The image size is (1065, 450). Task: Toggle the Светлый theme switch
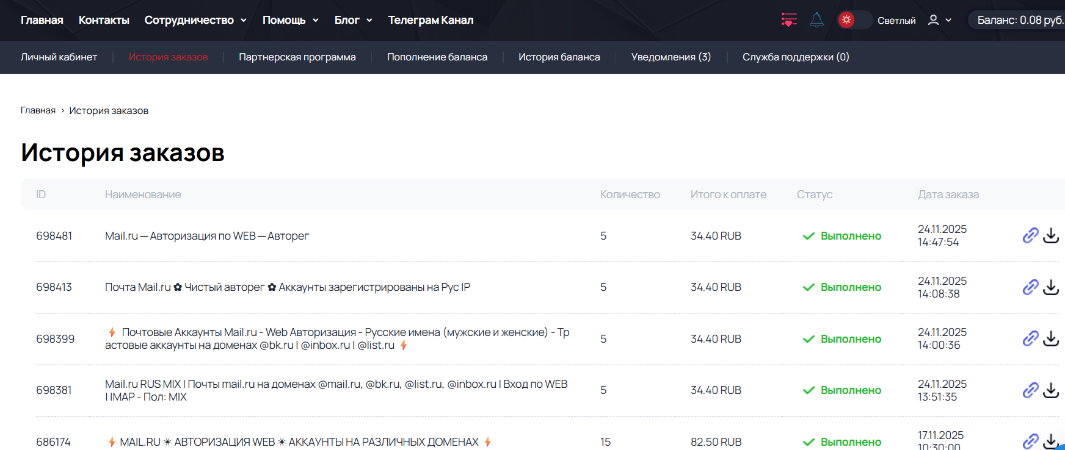[x=854, y=20]
